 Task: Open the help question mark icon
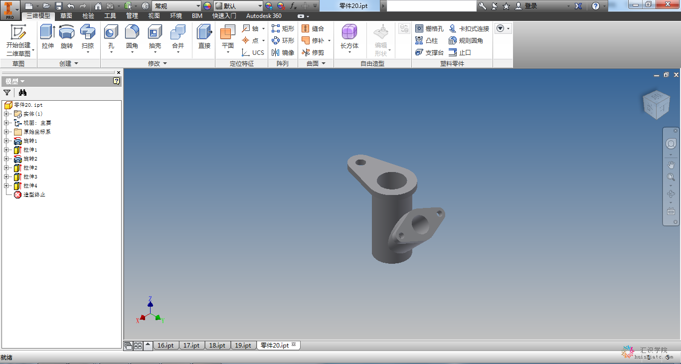pyautogui.click(x=596, y=6)
